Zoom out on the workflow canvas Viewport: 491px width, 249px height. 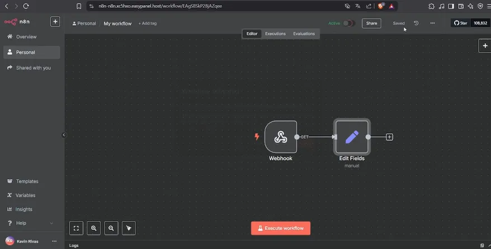pyautogui.click(x=111, y=228)
